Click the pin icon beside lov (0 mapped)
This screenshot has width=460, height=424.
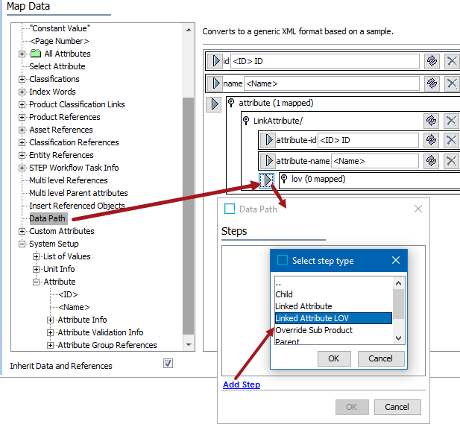[x=284, y=179]
